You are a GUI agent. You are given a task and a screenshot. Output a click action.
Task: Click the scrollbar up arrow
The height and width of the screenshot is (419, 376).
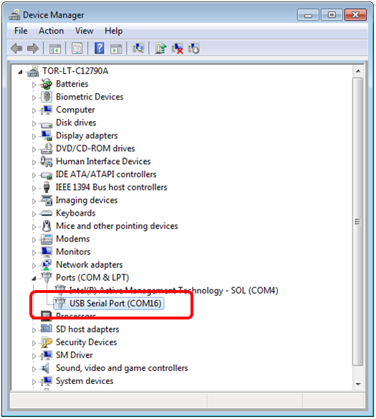(358, 71)
